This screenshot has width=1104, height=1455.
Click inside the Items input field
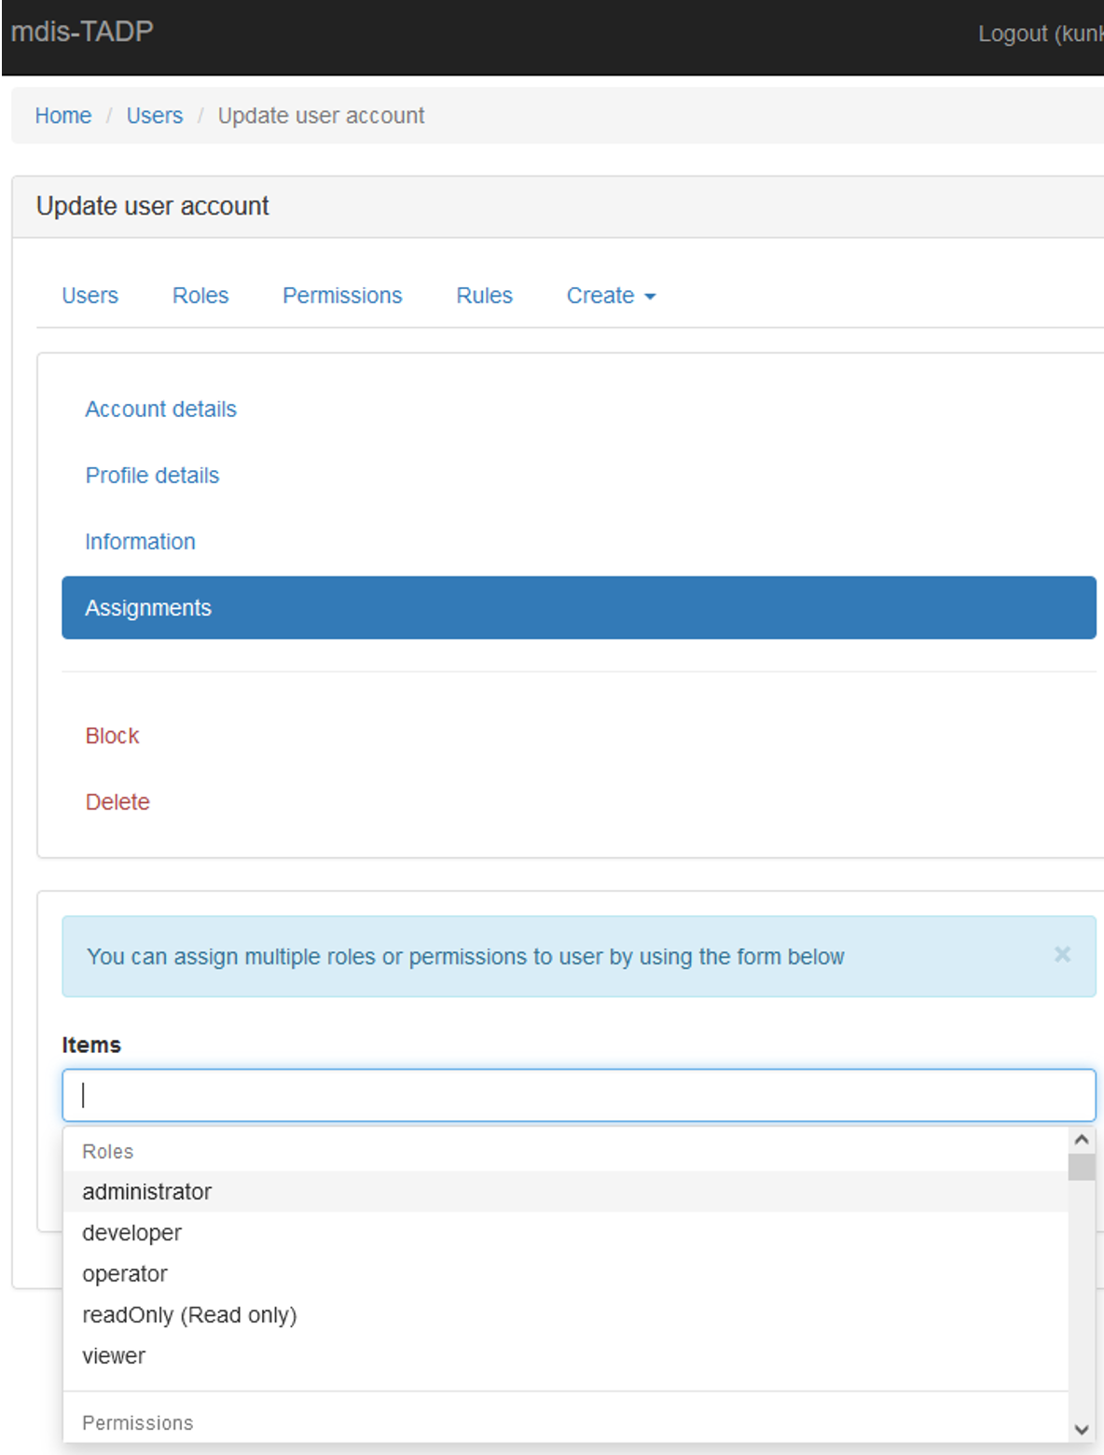[x=373, y=1095]
